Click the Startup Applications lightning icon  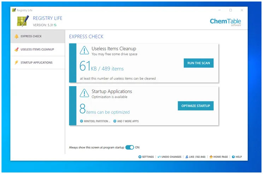[16, 62]
